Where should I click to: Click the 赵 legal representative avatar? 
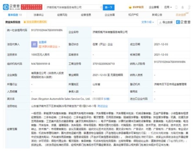coord(34,44)
